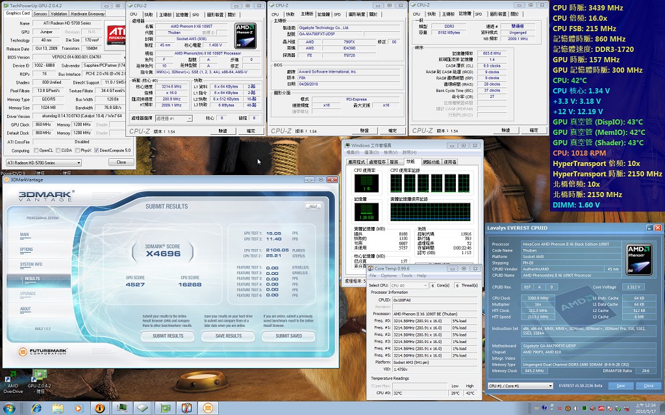The height and width of the screenshot is (415, 665).
Task: Open Windows Media Player from the taskbar
Action: pyautogui.click(x=78, y=409)
